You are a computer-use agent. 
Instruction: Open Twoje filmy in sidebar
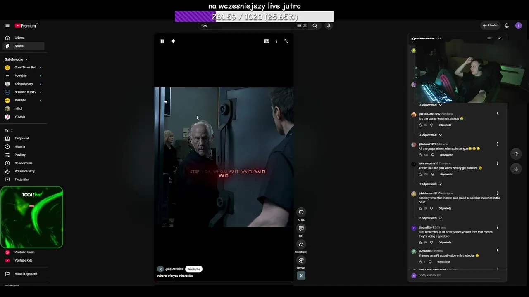coord(23,180)
